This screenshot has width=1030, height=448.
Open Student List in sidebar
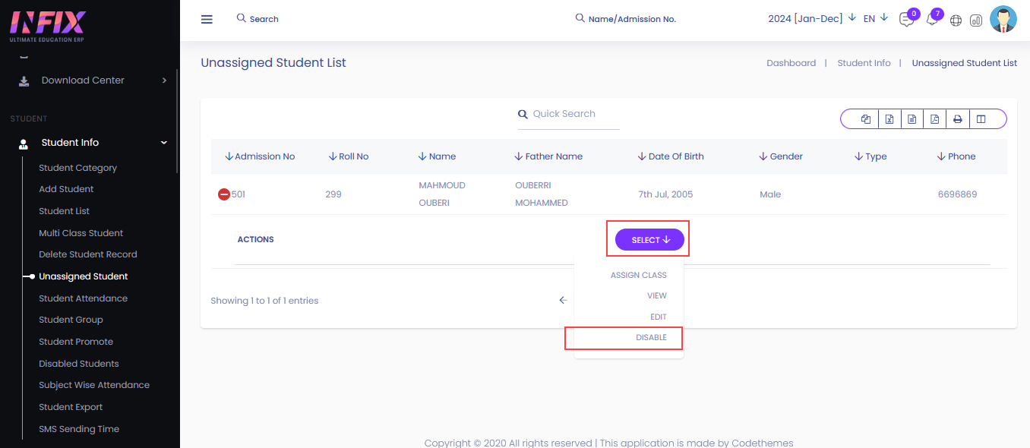(x=65, y=211)
